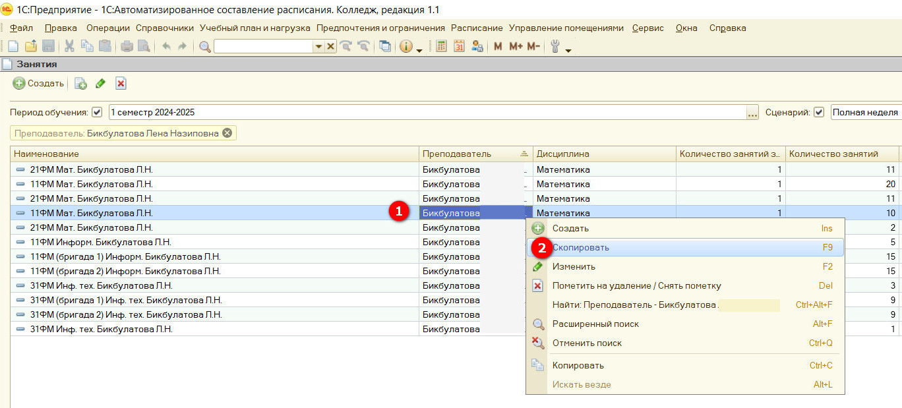
Task: Expand the wrench tools dropdown arrow
Action: tap(568, 49)
